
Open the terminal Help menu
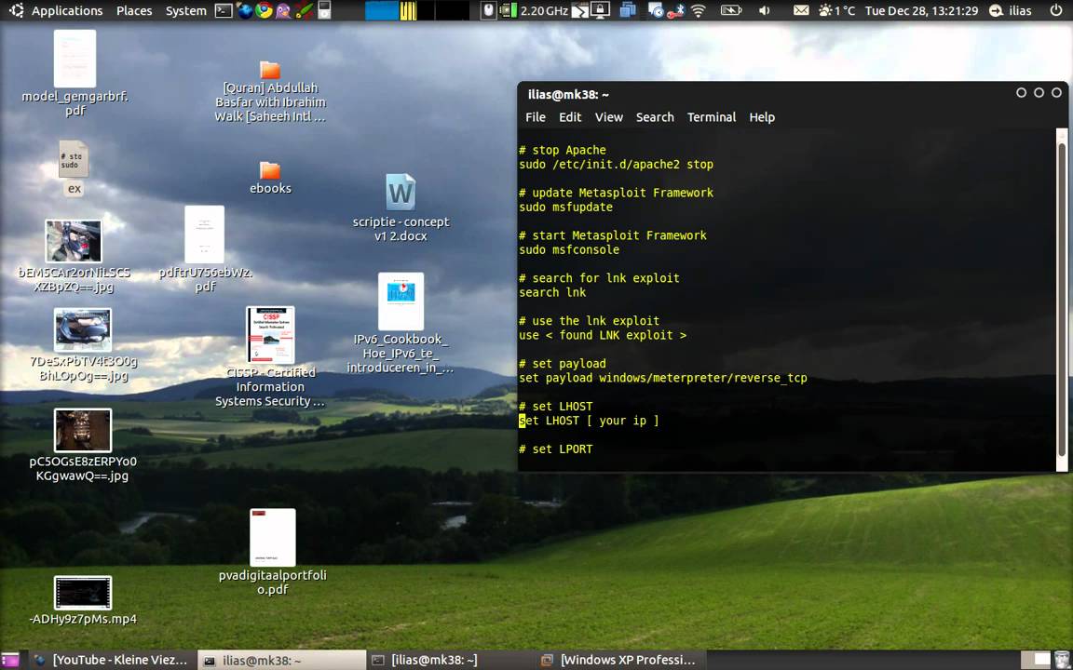pyautogui.click(x=762, y=117)
